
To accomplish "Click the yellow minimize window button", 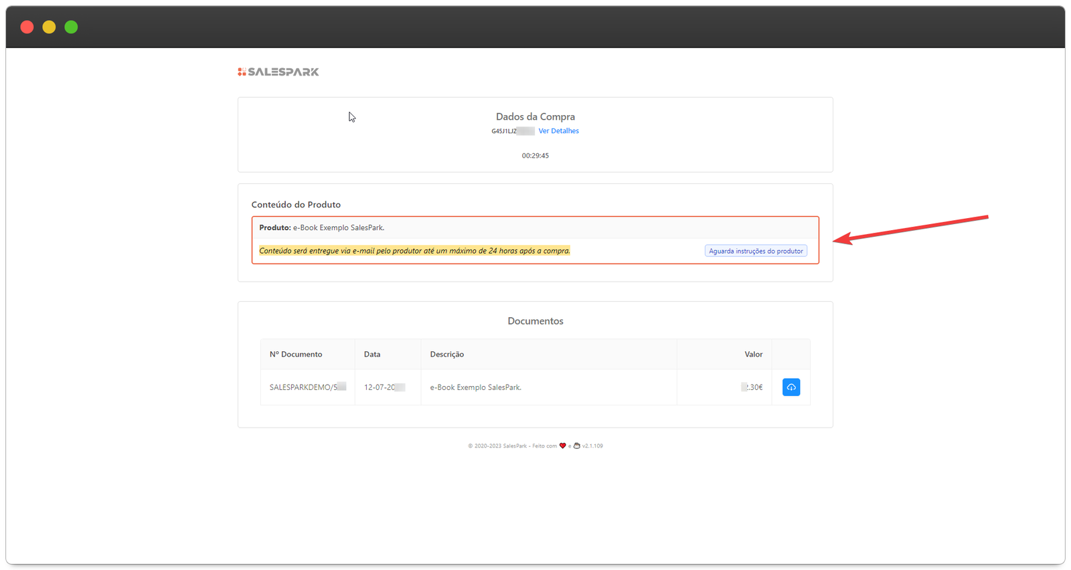I will pos(49,27).
